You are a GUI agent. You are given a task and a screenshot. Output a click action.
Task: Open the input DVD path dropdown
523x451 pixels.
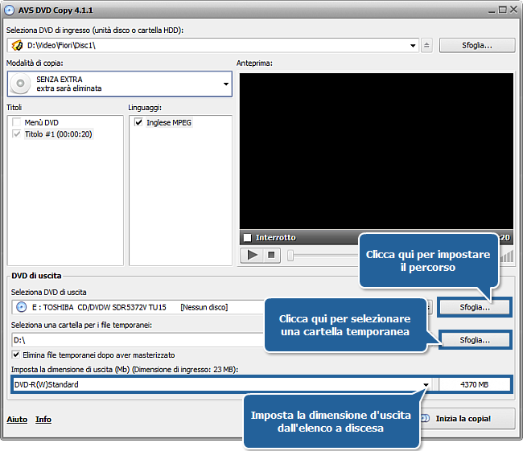click(x=413, y=46)
